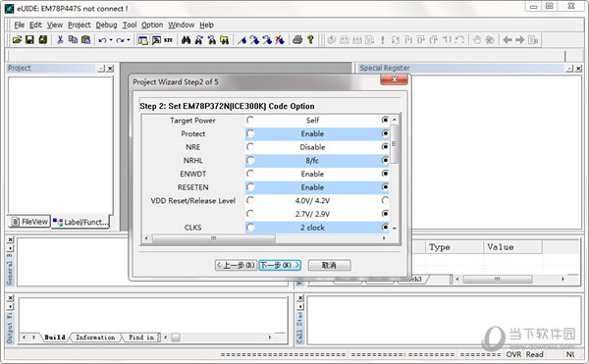This screenshot has width=589, height=364.
Task: Click the black binoculars Find icon
Action: pyautogui.click(x=186, y=40)
